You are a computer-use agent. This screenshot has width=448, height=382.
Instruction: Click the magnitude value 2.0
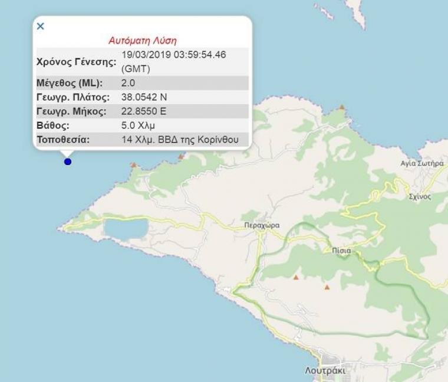pyautogui.click(x=128, y=83)
